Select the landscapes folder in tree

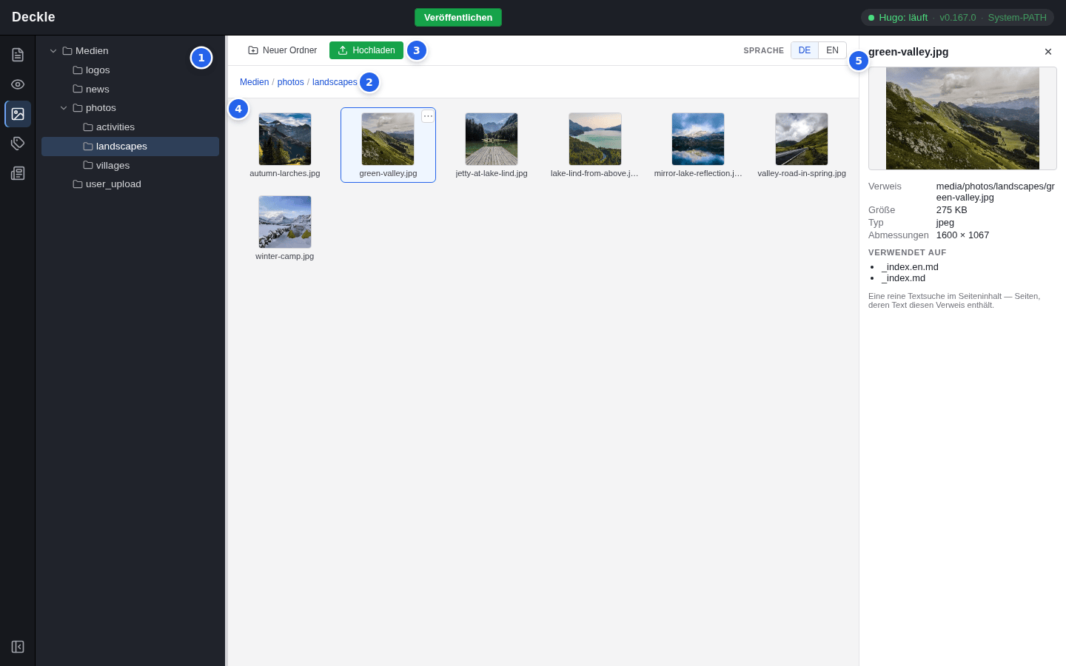click(x=130, y=147)
